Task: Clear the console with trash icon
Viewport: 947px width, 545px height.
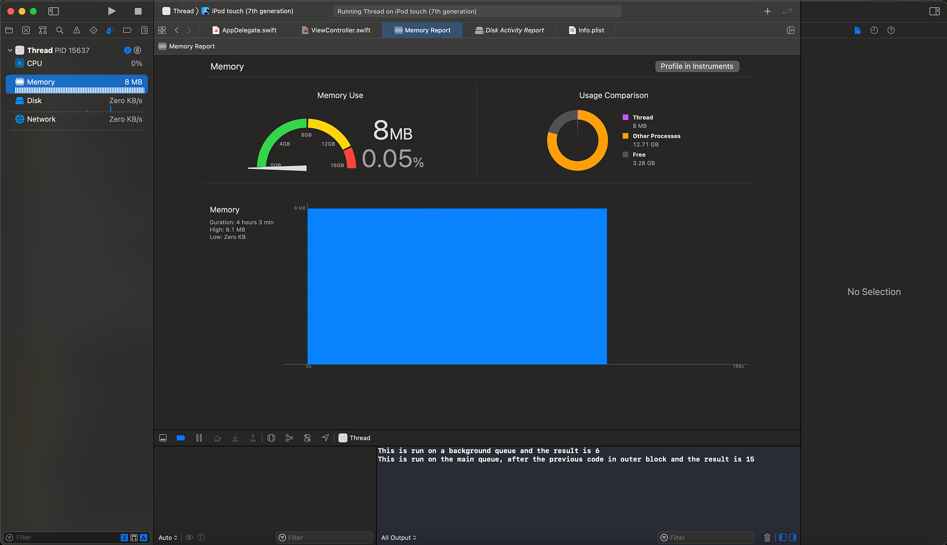Action: [x=767, y=537]
